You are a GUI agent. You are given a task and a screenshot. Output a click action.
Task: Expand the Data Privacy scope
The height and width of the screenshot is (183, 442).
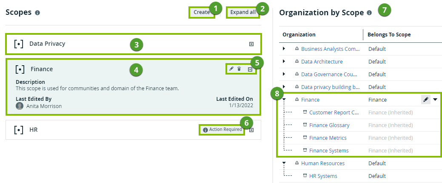point(251,44)
